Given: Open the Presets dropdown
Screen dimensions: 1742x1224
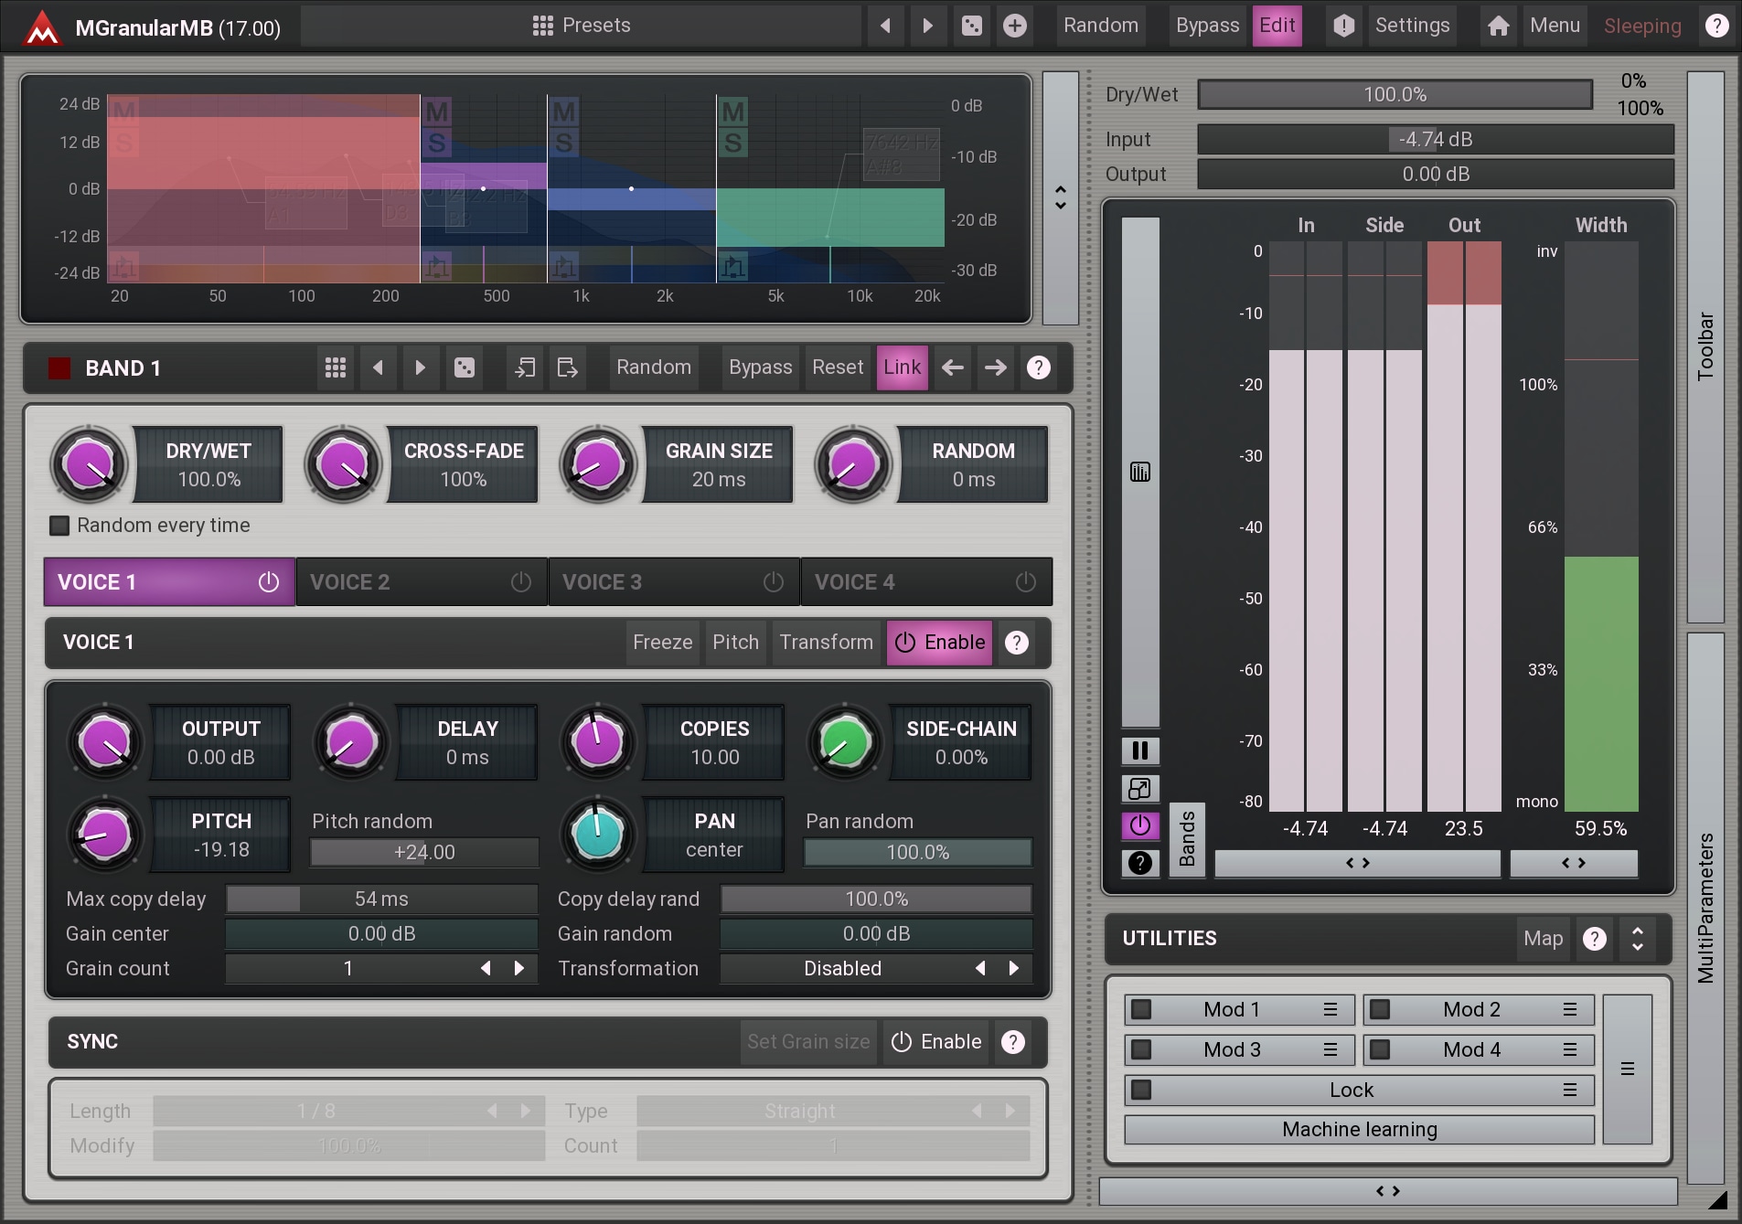Looking at the screenshot, I should point(582,26).
